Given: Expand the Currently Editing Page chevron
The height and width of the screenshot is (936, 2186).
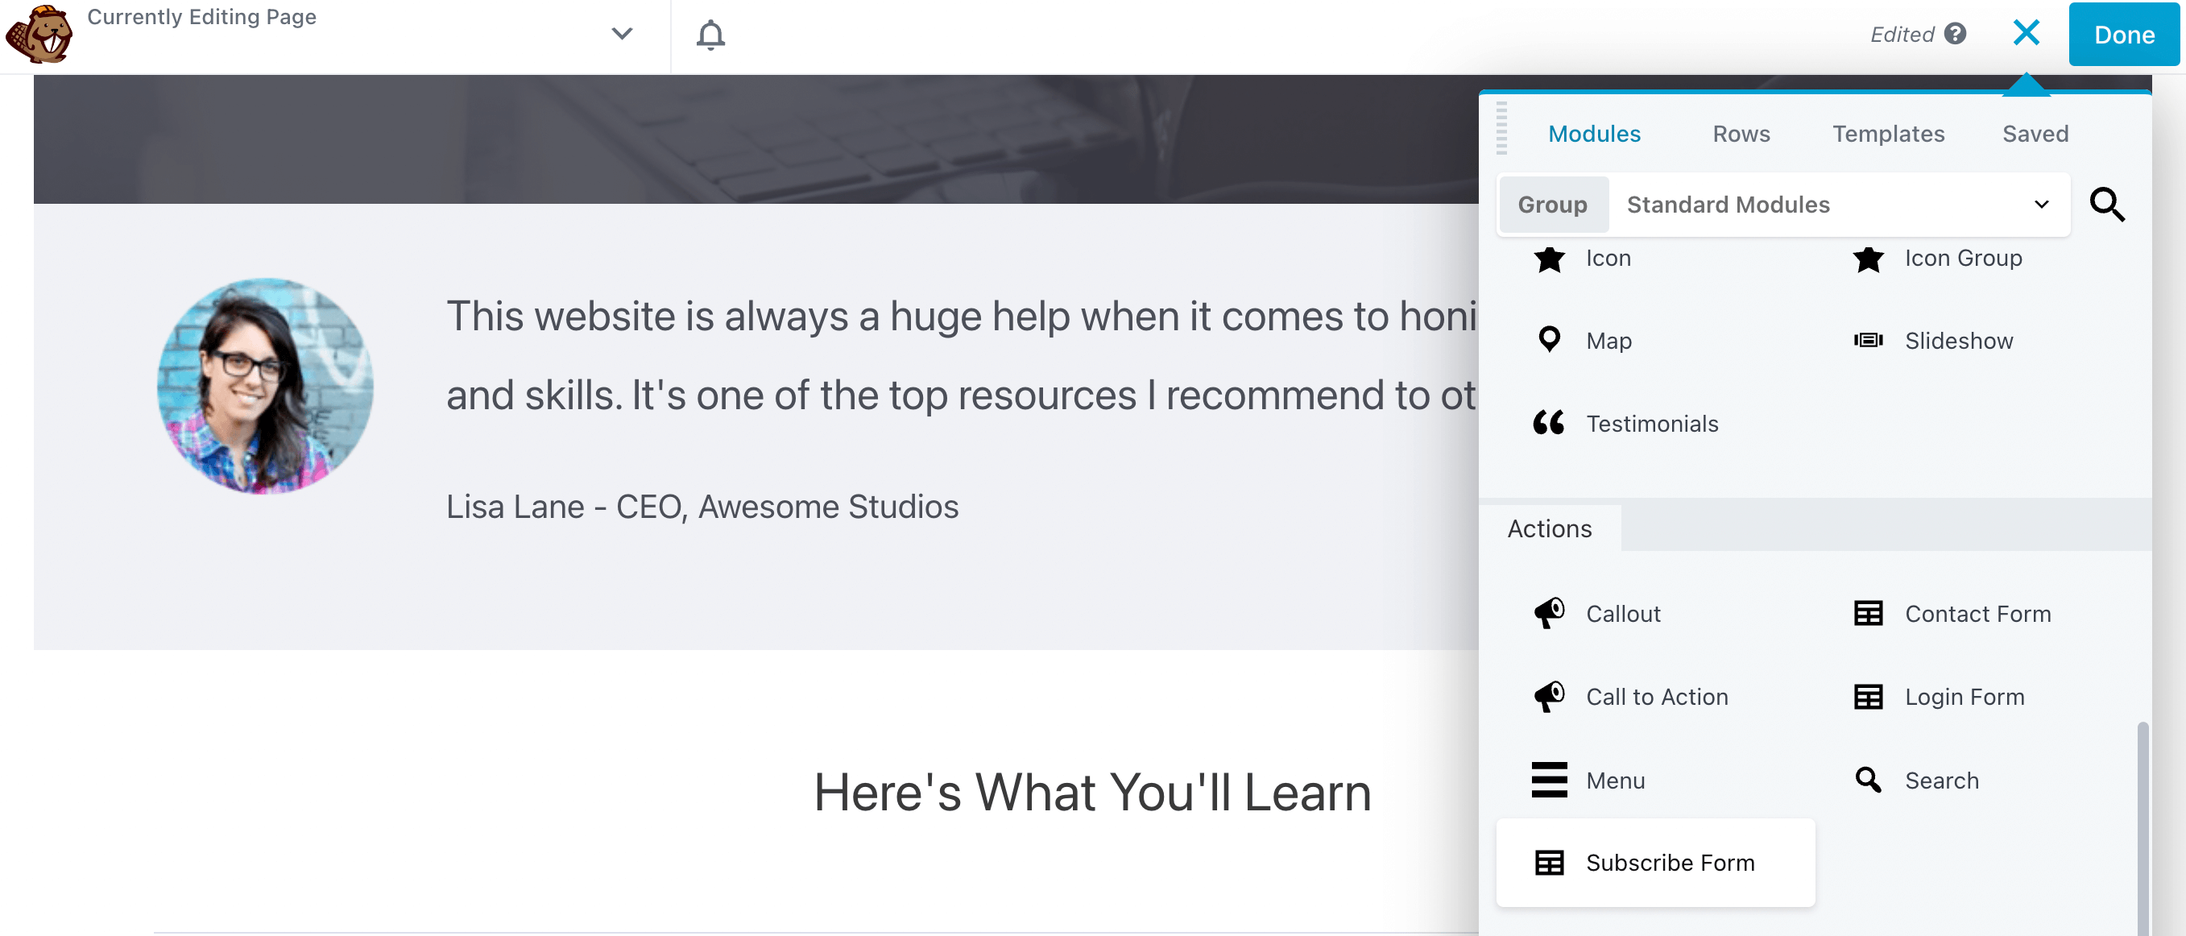Looking at the screenshot, I should coord(622,34).
